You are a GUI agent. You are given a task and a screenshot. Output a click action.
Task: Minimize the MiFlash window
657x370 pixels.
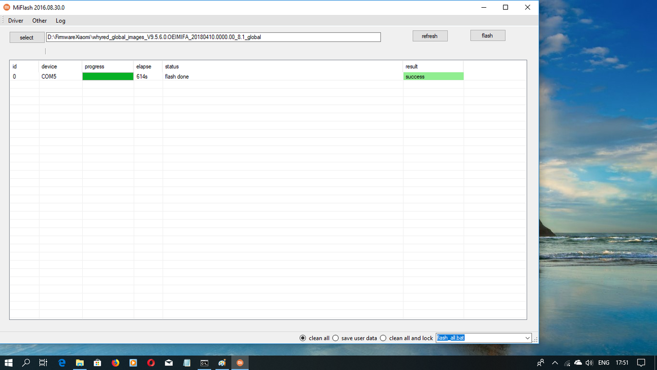click(484, 7)
